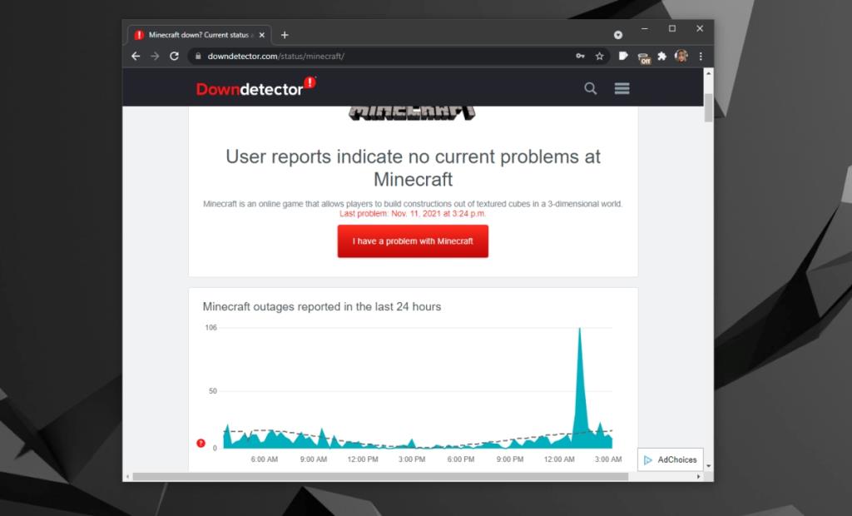This screenshot has width=852, height=516.
Task: Click 'I have a problem with Minecraft'
Action: tap(412, 241)
